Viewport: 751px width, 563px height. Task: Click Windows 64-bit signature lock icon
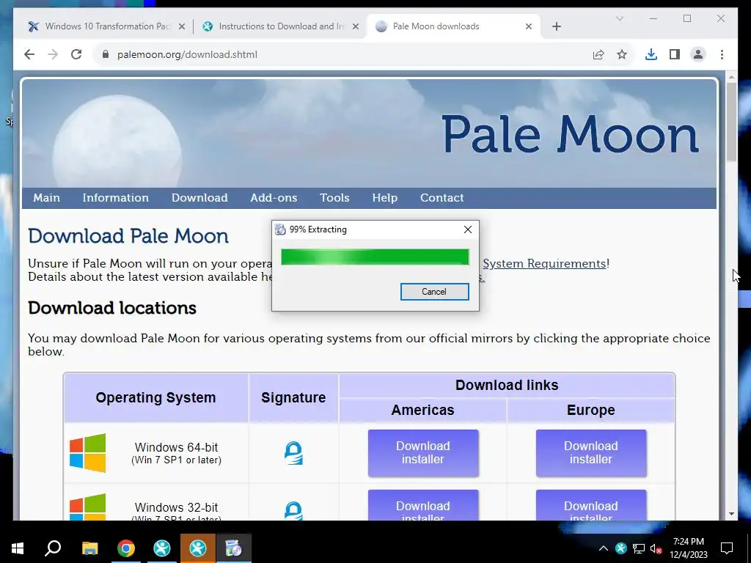[293, 453]
